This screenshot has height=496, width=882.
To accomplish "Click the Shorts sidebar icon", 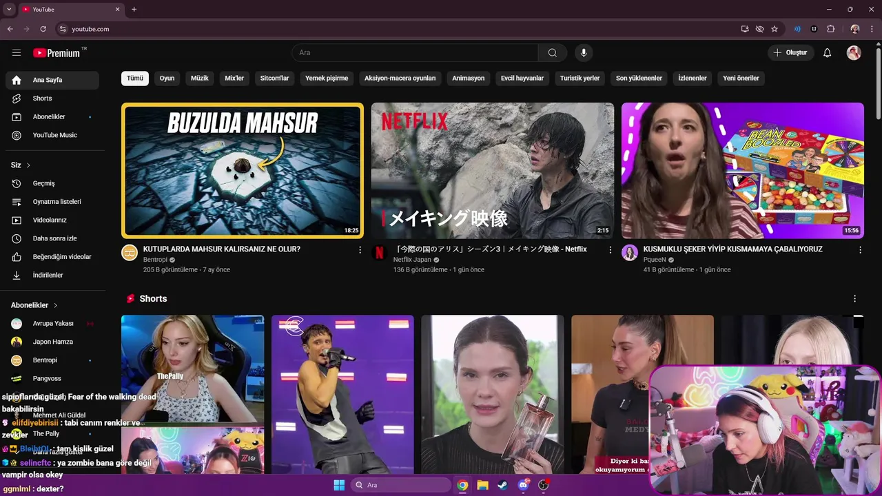I will (17, 99).
